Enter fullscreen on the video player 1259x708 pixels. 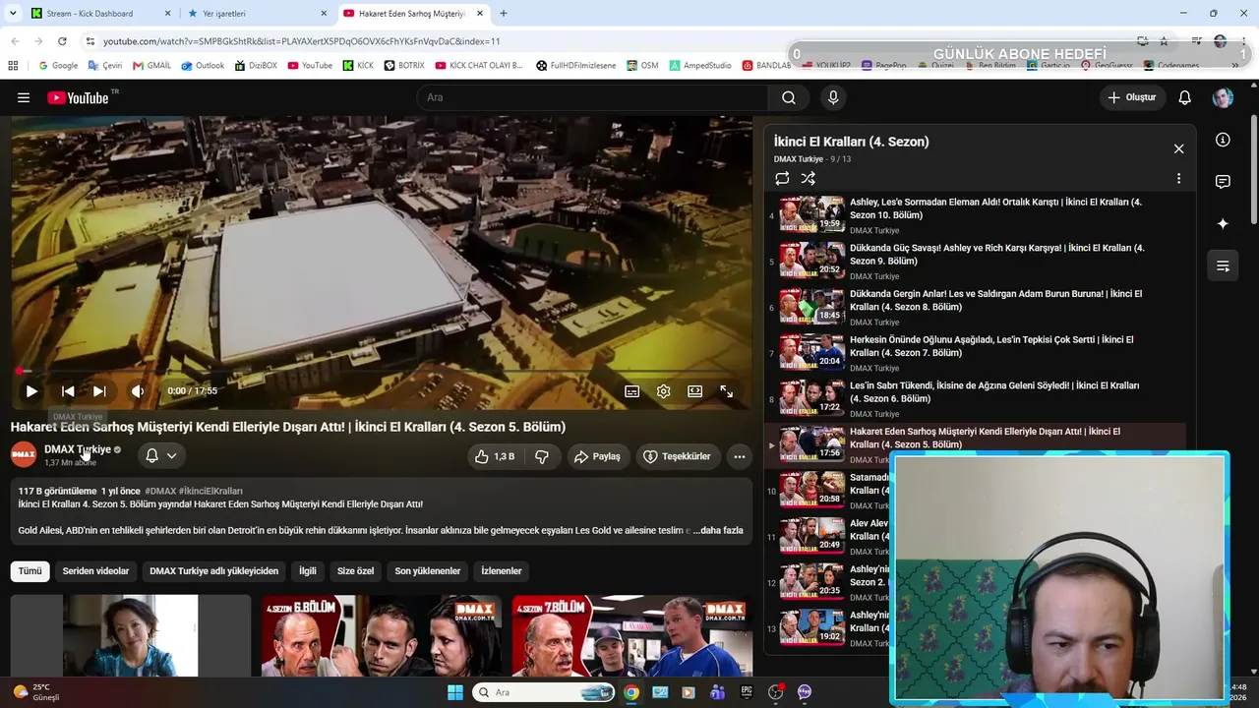coord(727,391)
